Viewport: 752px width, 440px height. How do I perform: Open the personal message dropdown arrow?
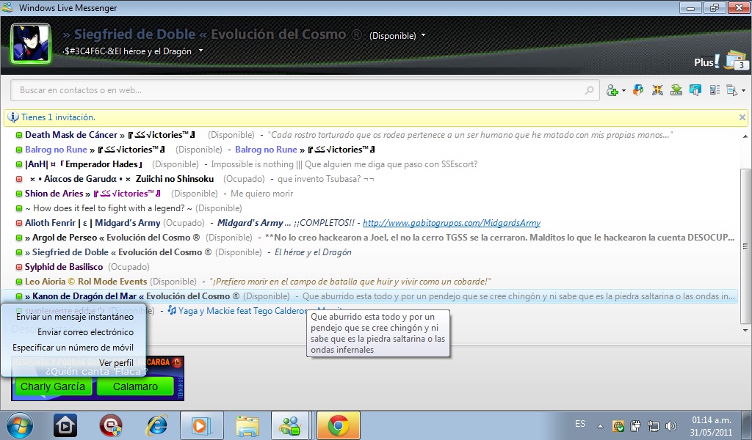click(x=201, y=51)
